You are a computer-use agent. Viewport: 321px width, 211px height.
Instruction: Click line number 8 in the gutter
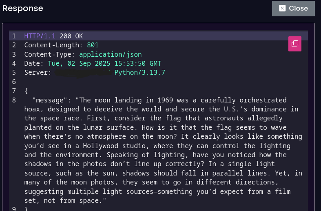point(14,100)
